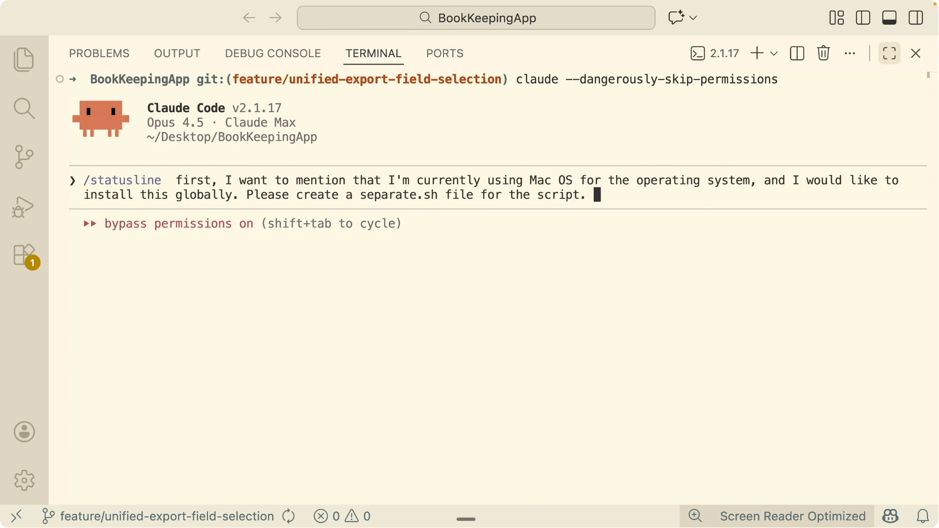Image resolution: width=939 pixels, height=528 pixels.
Task: Go back with the left arrow
Action: [249, 18]
